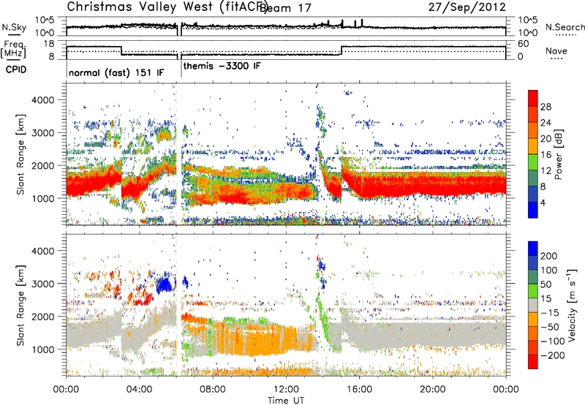Click the blue velocity patch near 3000 km at 05:00
The height and width of the screenshot is (405, 585).
(x=165, y=285)
